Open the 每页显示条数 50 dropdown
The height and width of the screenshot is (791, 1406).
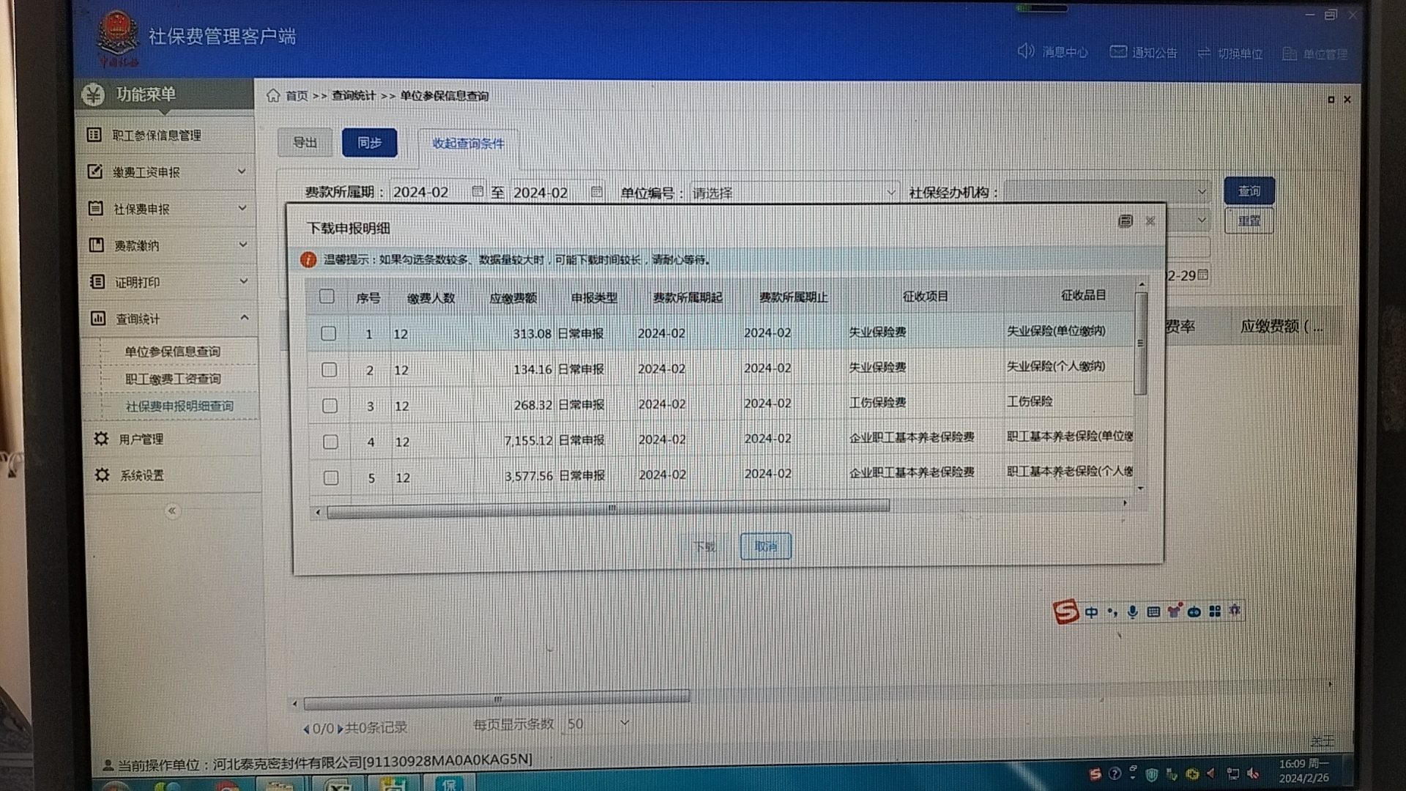coord(598,724)
